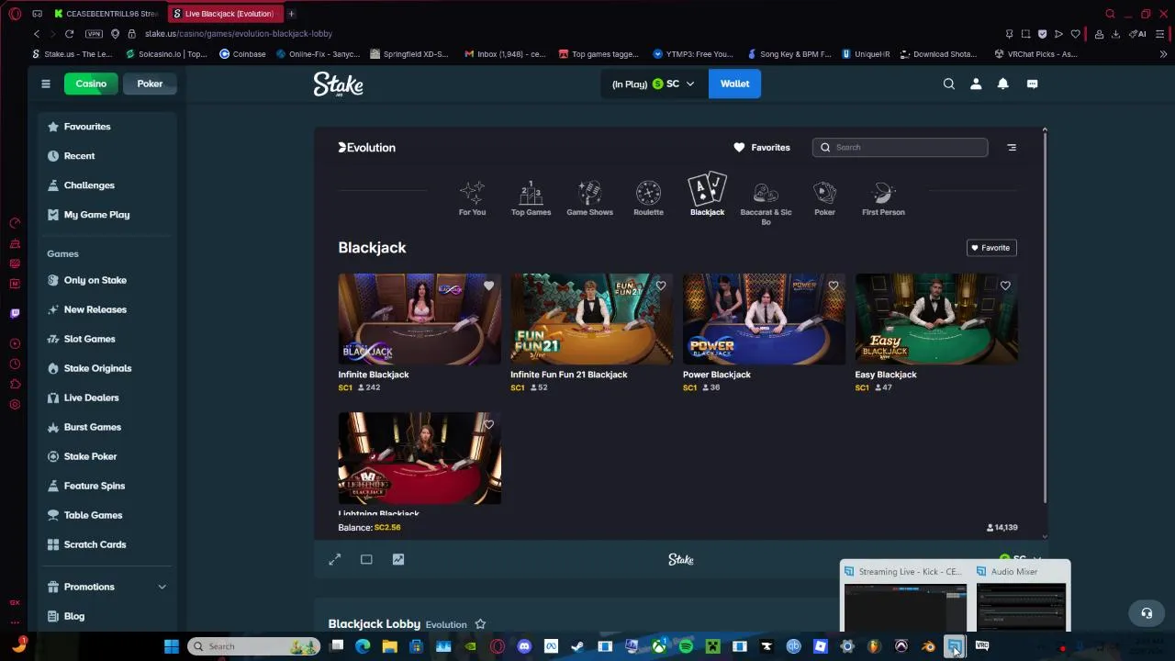Image resolution: width=1175 pixels, height=661 pixels.
Task: Open the notifications bell
Action: pos(1003,84)
